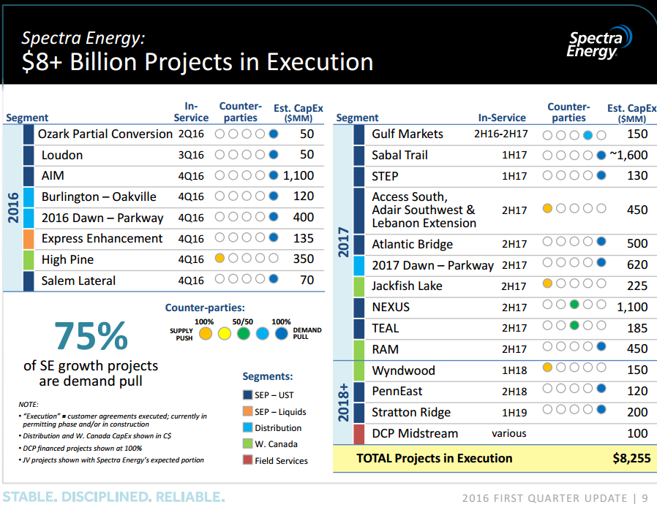Viewport: 657px width, 507px height.
Task: Select the Field Services legend square
Action: 247,460
